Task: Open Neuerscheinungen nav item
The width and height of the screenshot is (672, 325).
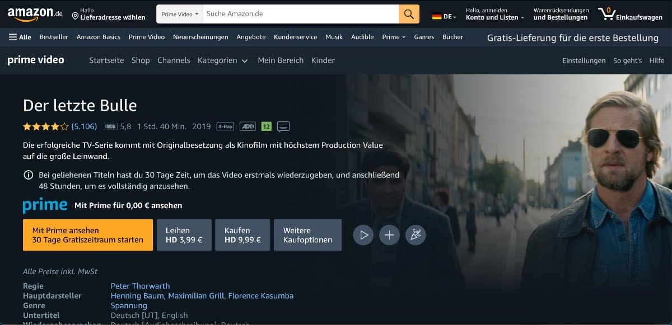Action: 200,37
